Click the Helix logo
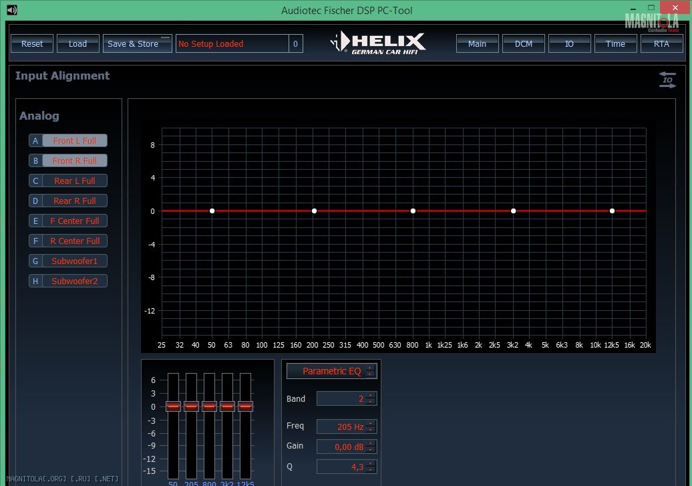692x486 pixels. point(378,43)
